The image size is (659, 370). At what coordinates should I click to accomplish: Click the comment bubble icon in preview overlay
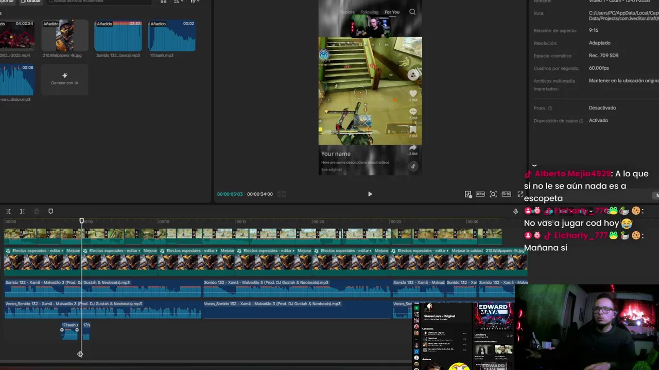click(413, 112)
